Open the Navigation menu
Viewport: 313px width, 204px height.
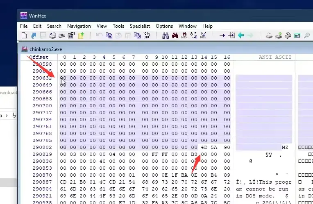tap(79, 26)
